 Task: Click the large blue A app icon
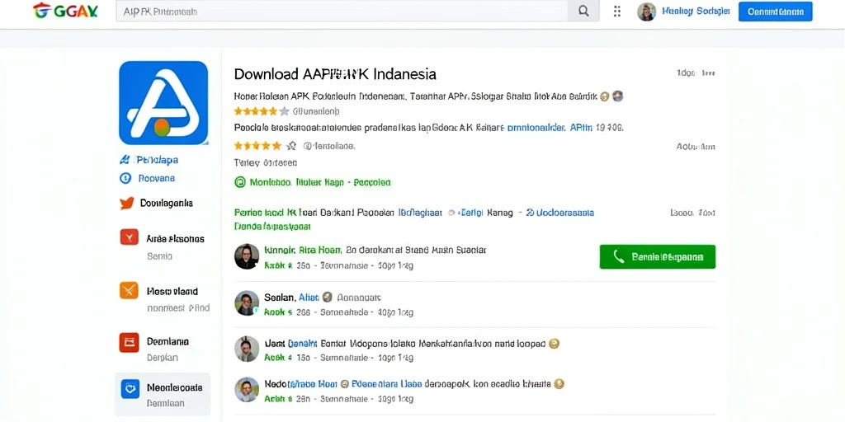[163, 103]
